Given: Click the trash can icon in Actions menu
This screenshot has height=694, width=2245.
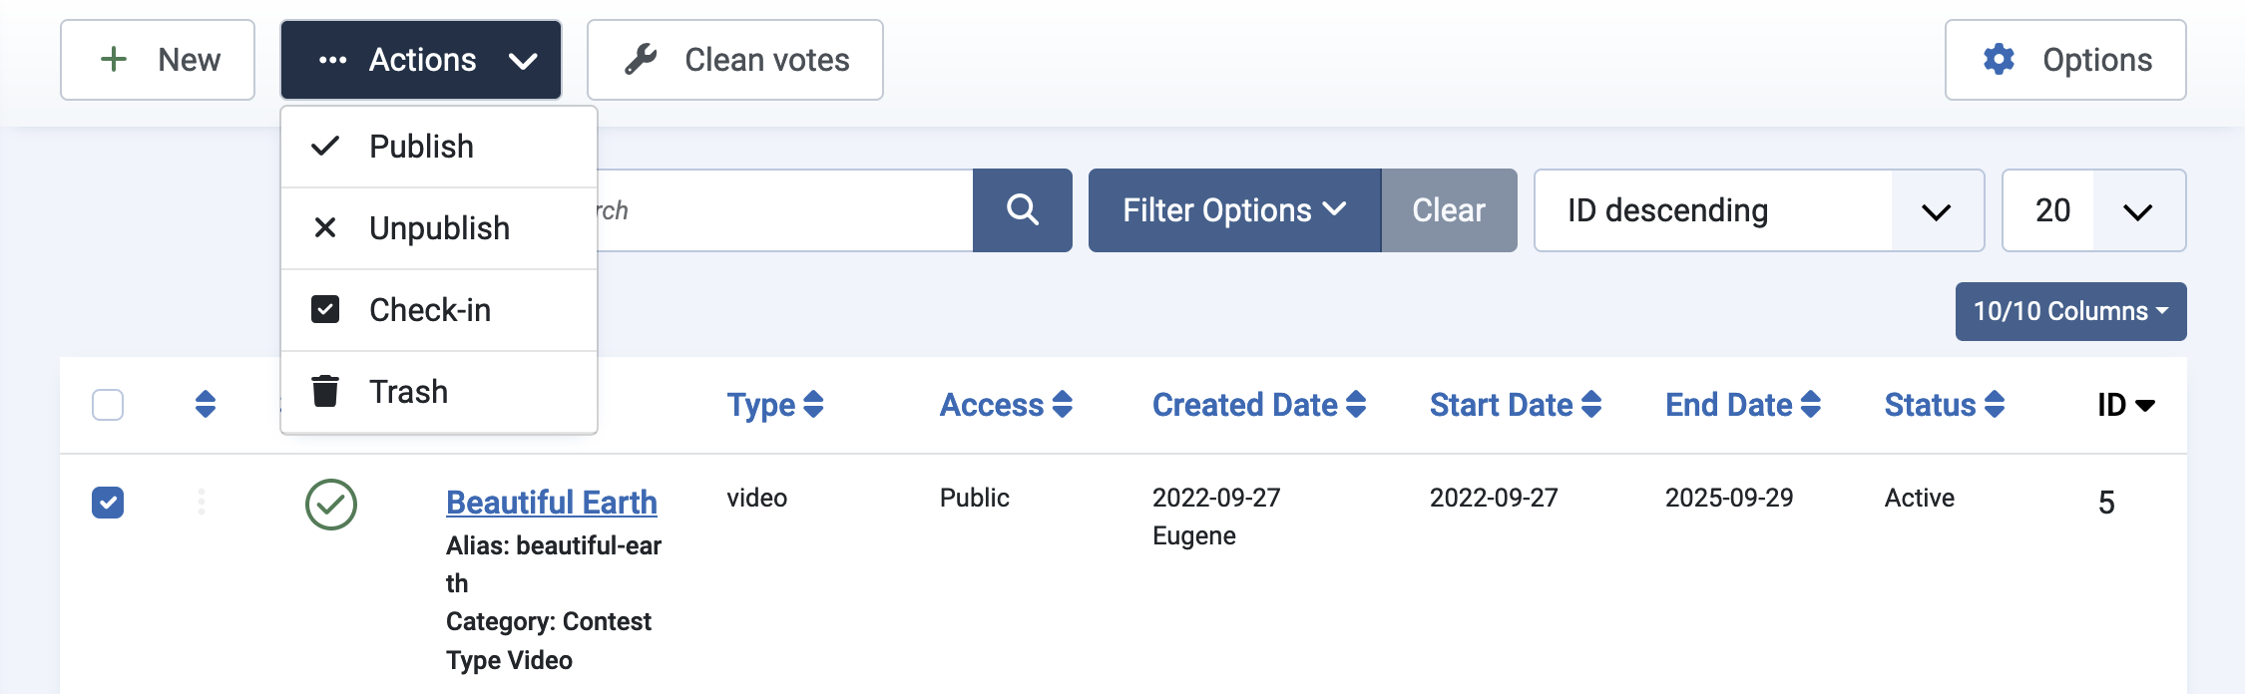Looking at the screenshot, I should pyautogui.click(x=325, y=391).
